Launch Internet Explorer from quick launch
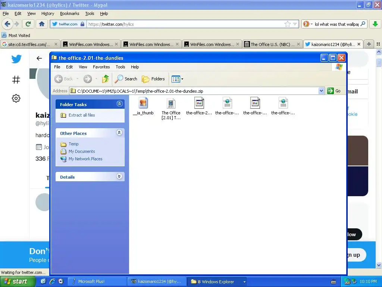This screenshot has height=287, width=382. (x=52, y=281)
